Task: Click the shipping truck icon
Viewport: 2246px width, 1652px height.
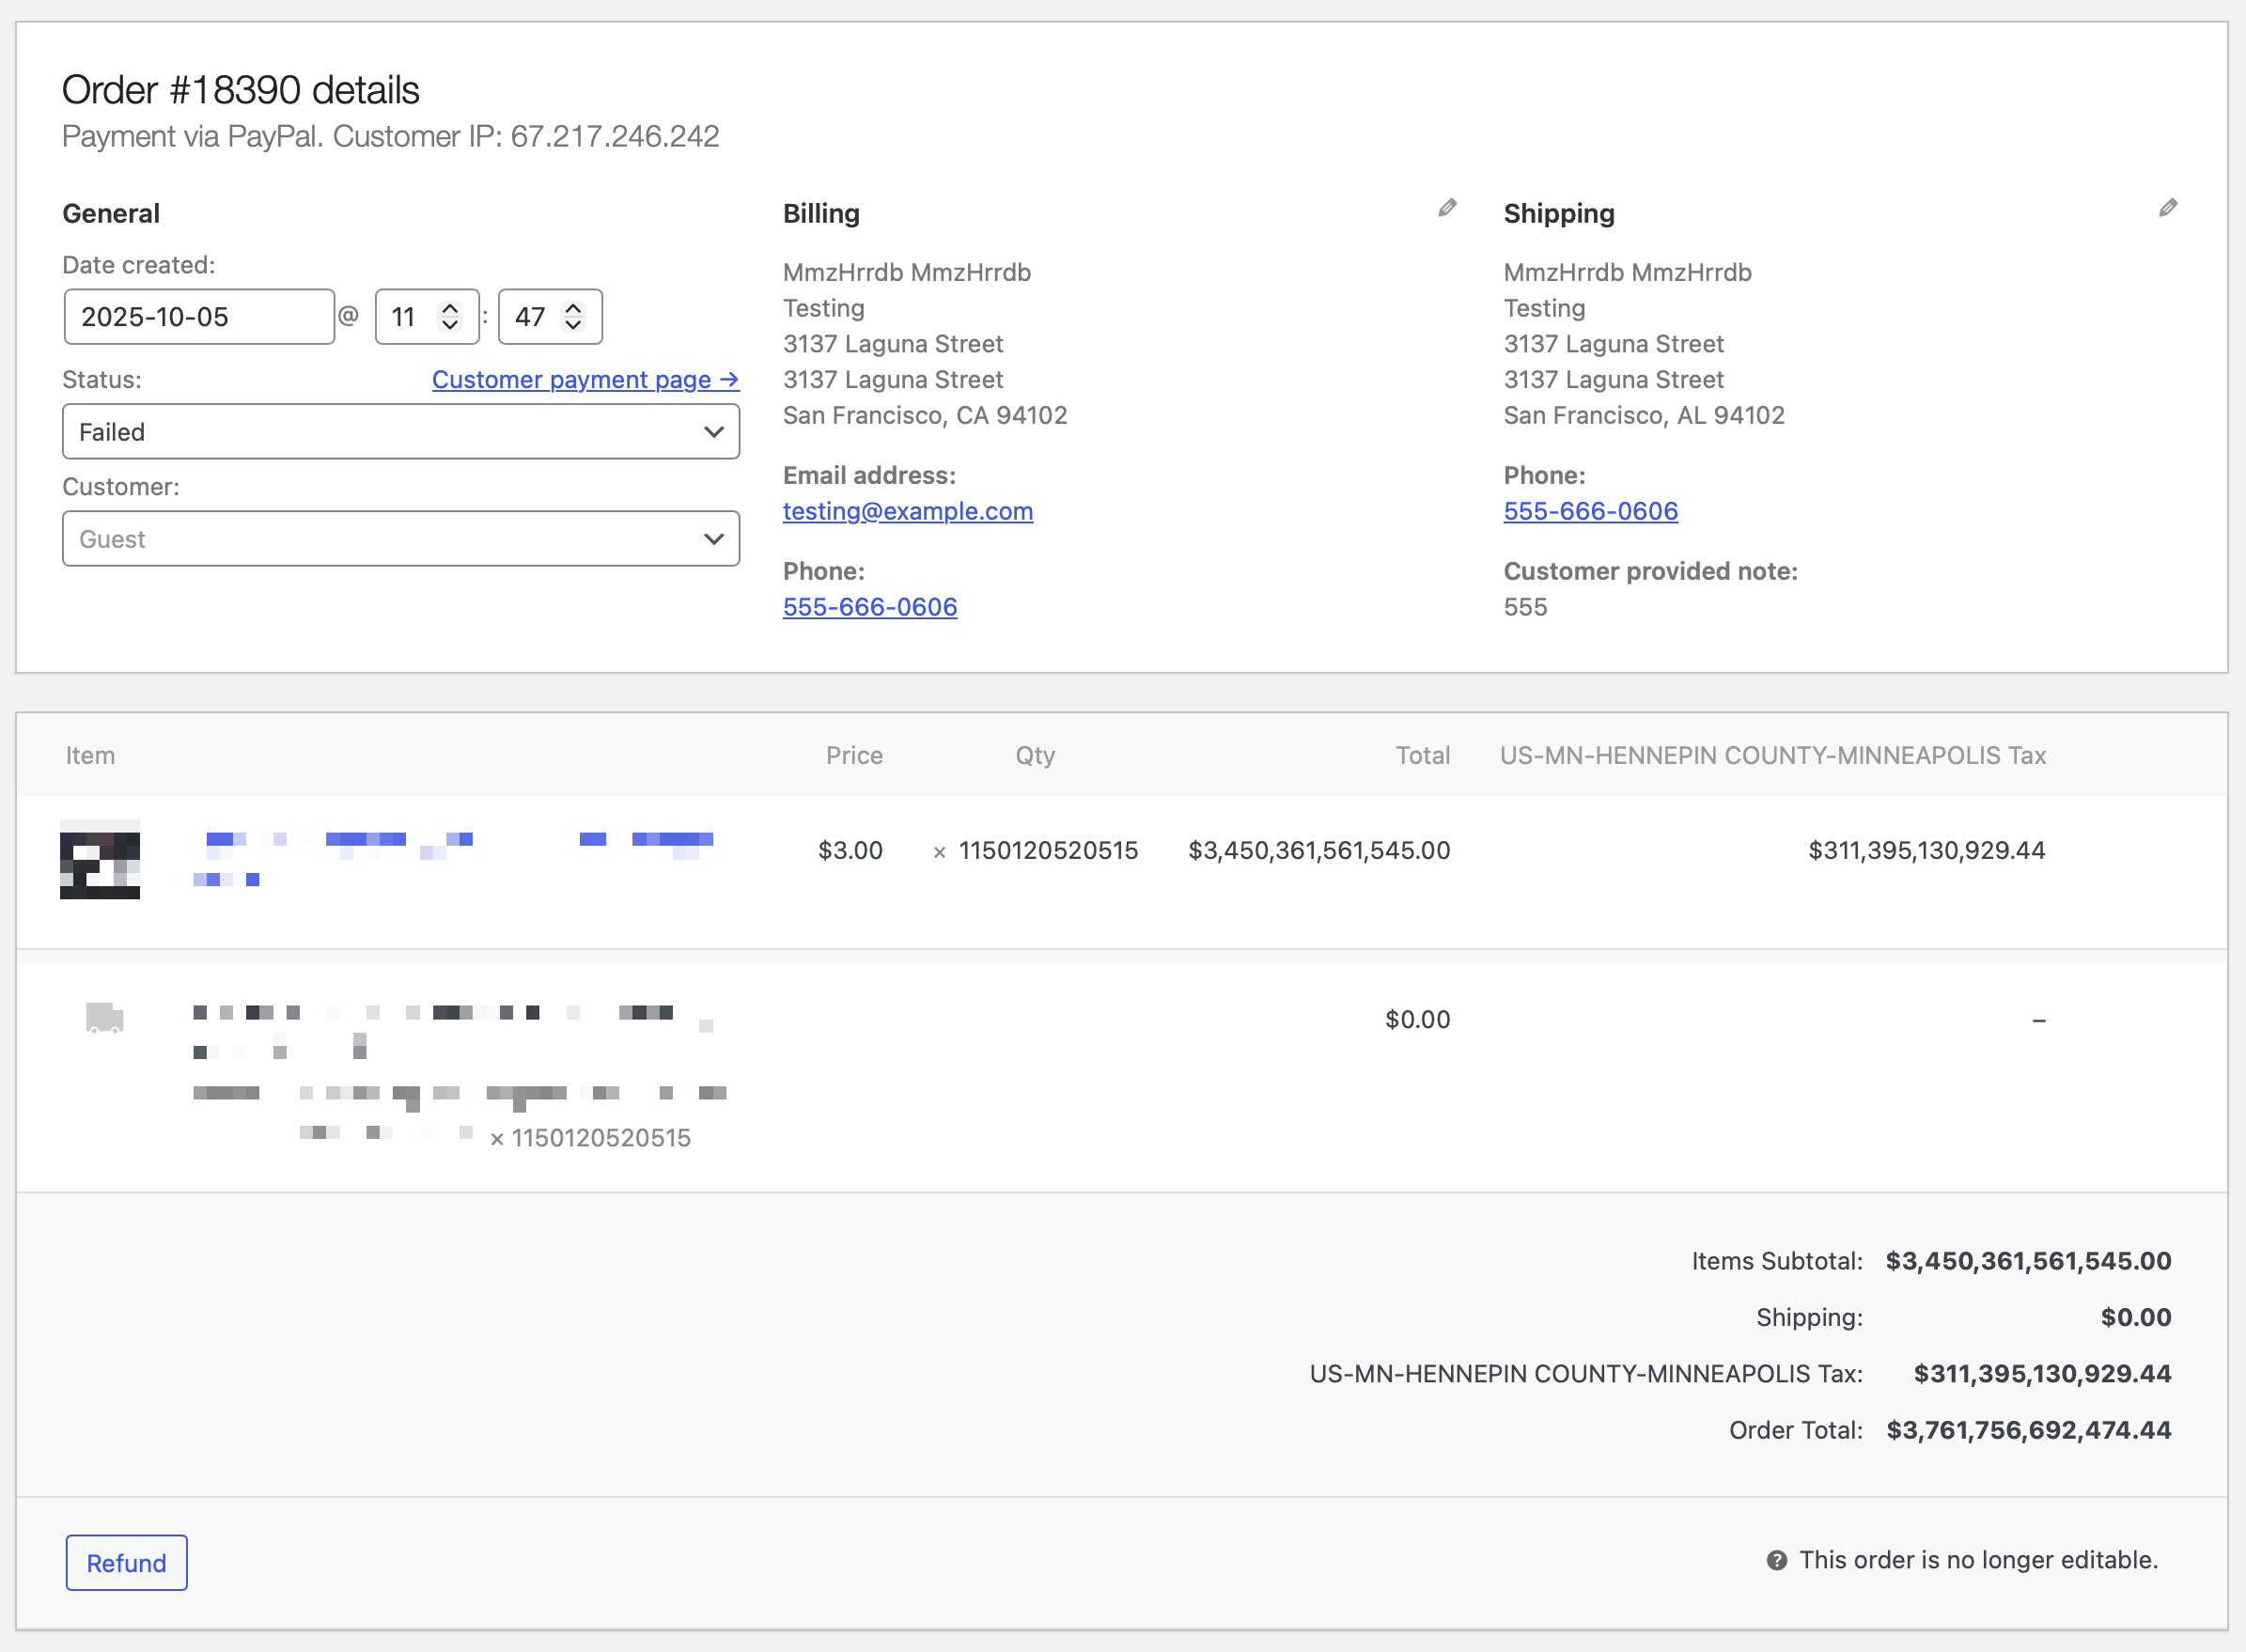Action: 104,1018
